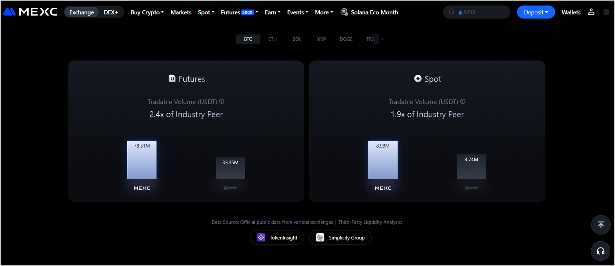Viewport: 615px width, 266px height.
Task: Switch to Exchange mode
Action: 81,12
